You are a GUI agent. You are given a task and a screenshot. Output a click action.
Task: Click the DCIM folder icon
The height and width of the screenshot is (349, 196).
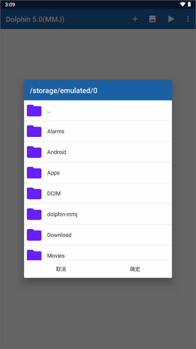point(34,193)
